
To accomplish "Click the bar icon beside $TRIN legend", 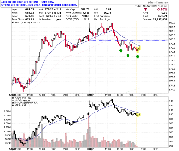I will click(13, 105).
